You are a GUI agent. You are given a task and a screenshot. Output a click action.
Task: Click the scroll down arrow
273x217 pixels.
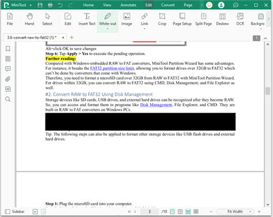tap(268, 205)
